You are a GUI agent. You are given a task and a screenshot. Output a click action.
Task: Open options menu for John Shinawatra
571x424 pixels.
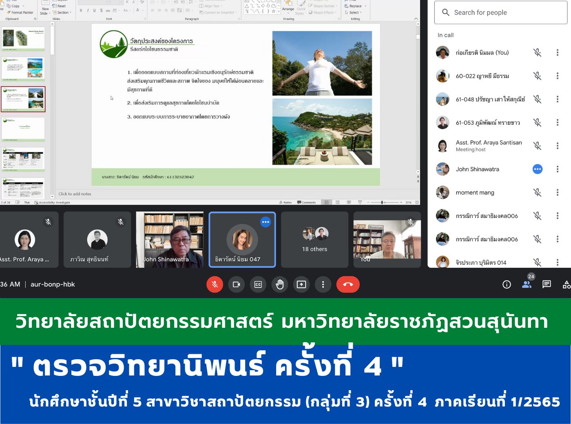(x=558, y=169)
